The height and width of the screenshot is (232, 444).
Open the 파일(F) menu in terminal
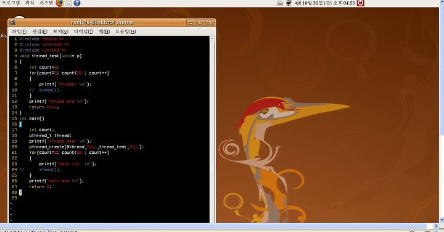pos(19,31)
